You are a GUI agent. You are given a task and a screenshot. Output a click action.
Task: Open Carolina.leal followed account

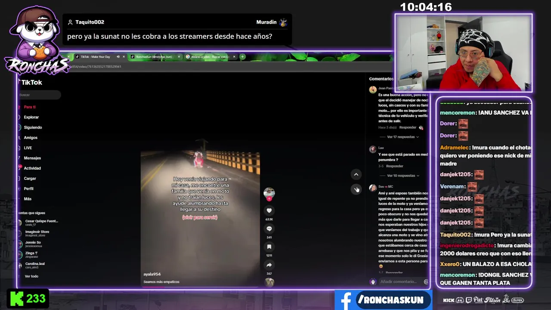point(35,265)
